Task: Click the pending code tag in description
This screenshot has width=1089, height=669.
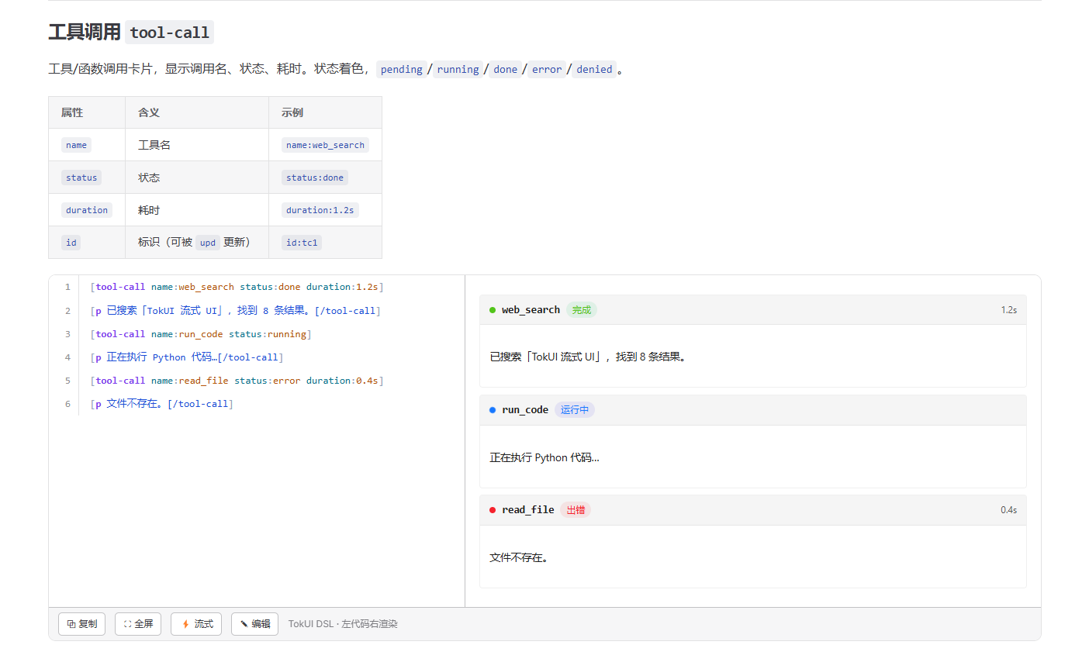Action: point(402,69)
